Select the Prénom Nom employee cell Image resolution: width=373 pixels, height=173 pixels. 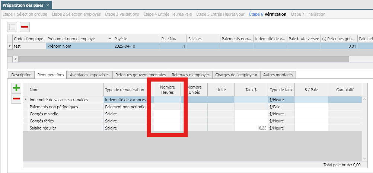79,46
